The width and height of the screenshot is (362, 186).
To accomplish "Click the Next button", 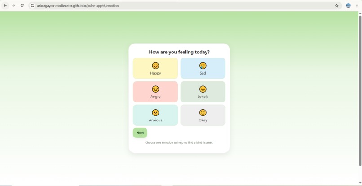I will 140,133.
